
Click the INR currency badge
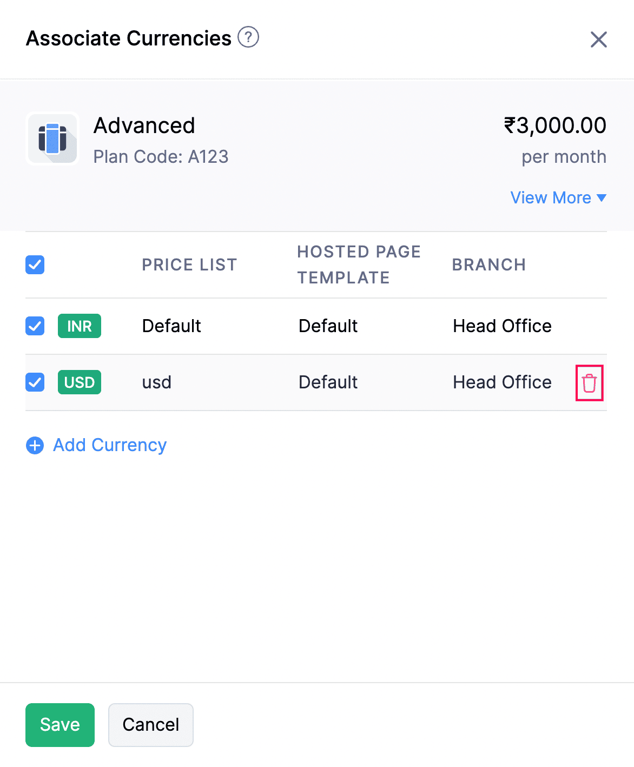coord(80,326)
